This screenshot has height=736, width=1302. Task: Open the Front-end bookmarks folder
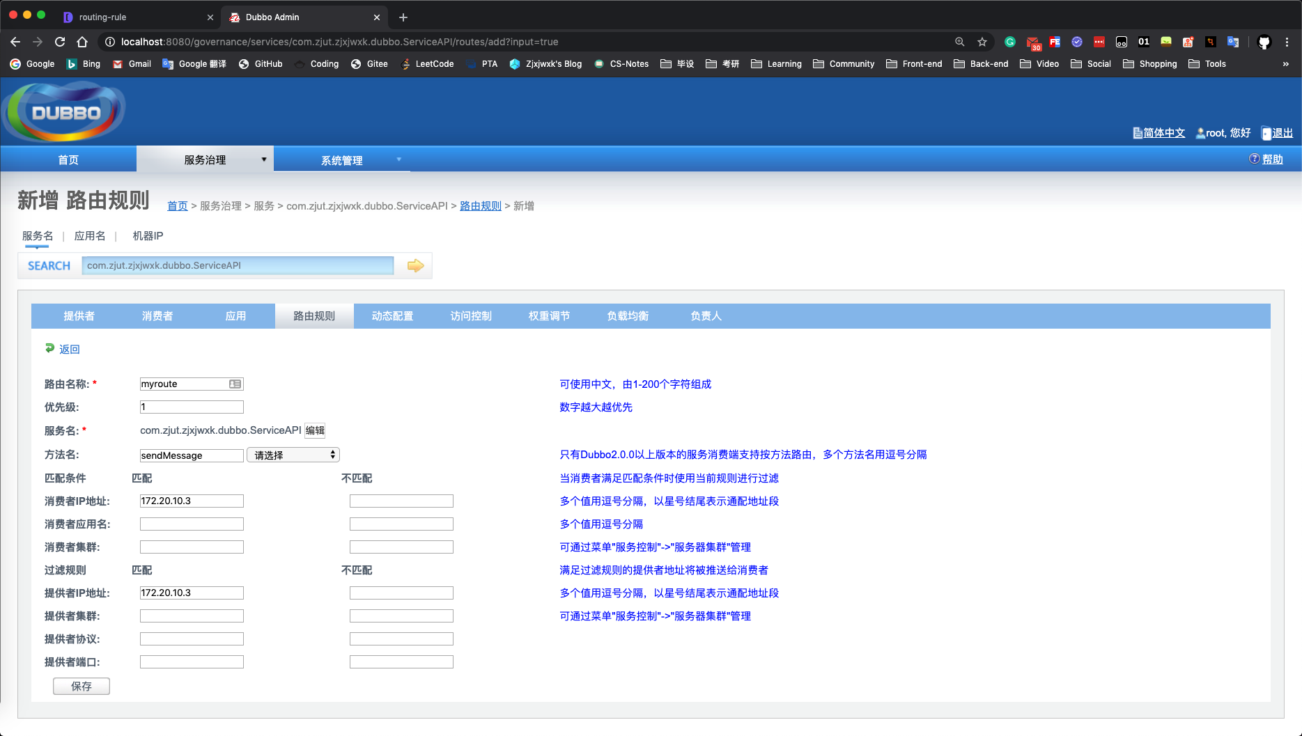coord(914,63)
